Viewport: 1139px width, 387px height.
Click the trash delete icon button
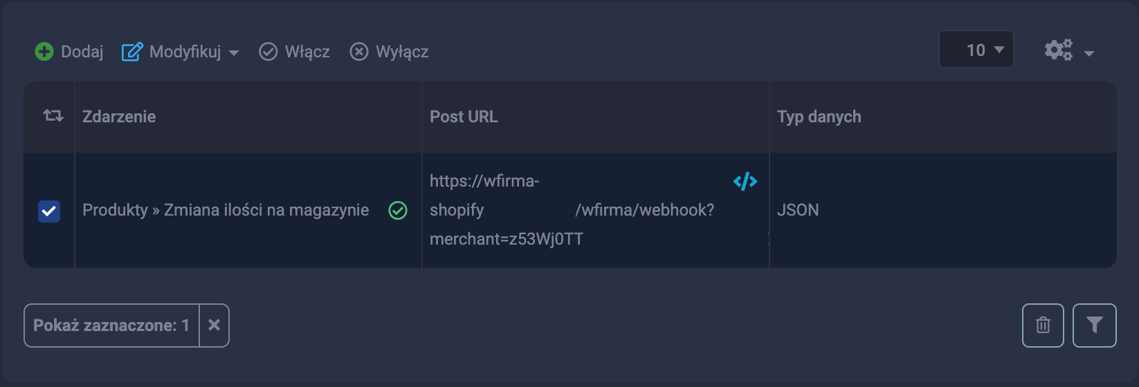(1043, 325)
